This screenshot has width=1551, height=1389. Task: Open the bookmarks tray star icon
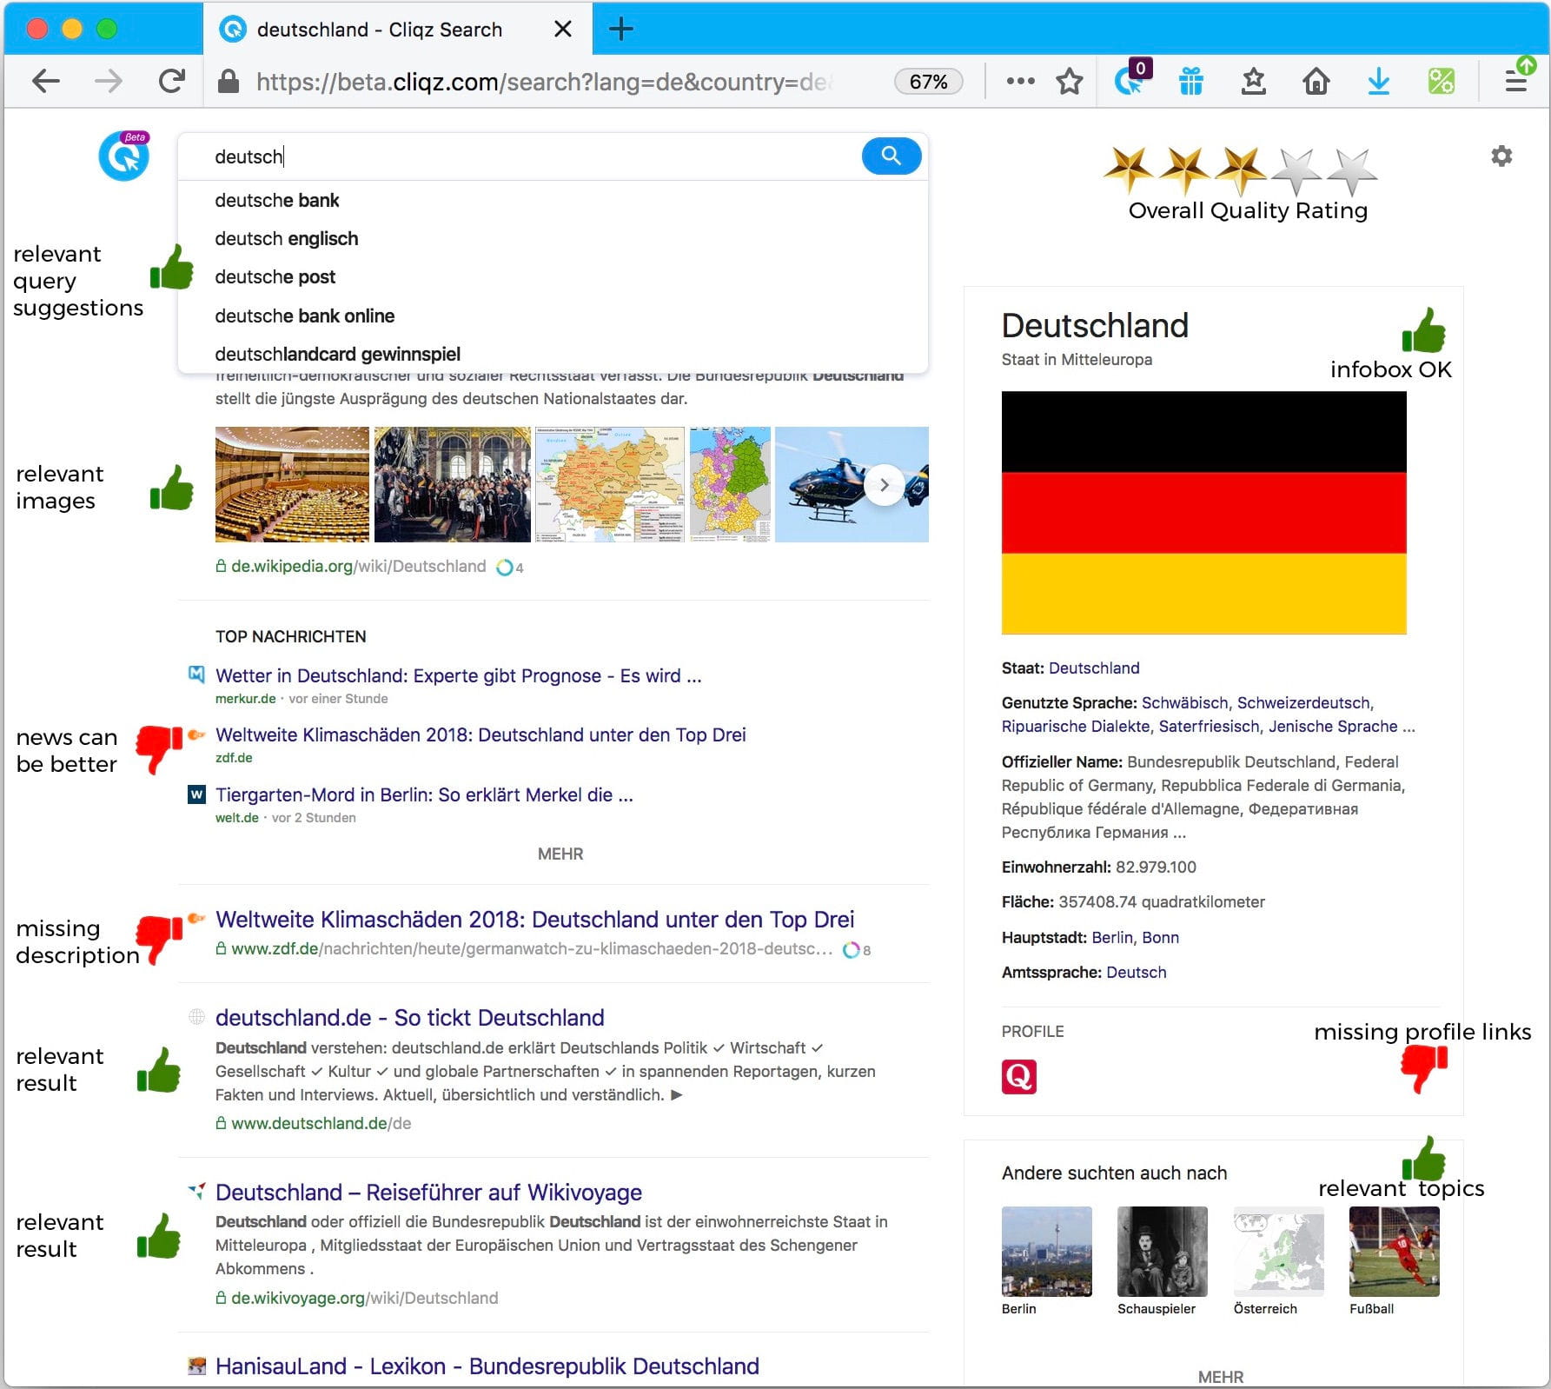(x=1253, y=82)
